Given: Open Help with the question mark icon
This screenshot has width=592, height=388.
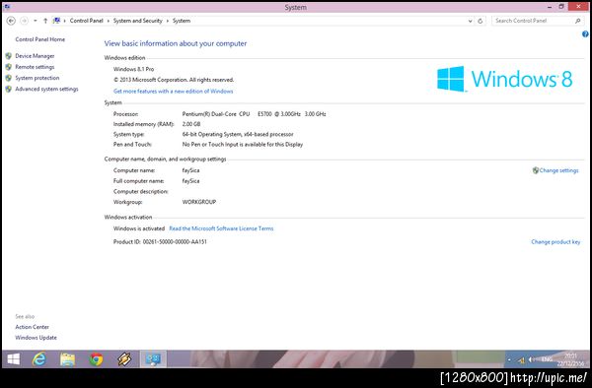Looking at the screenshot, I should point(585,34).
